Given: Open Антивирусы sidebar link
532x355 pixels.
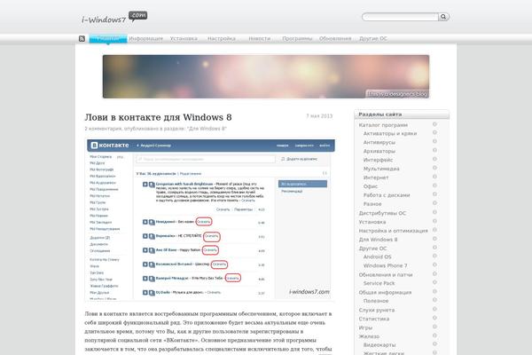Looking at the screenshot, I should click(379, 142).
